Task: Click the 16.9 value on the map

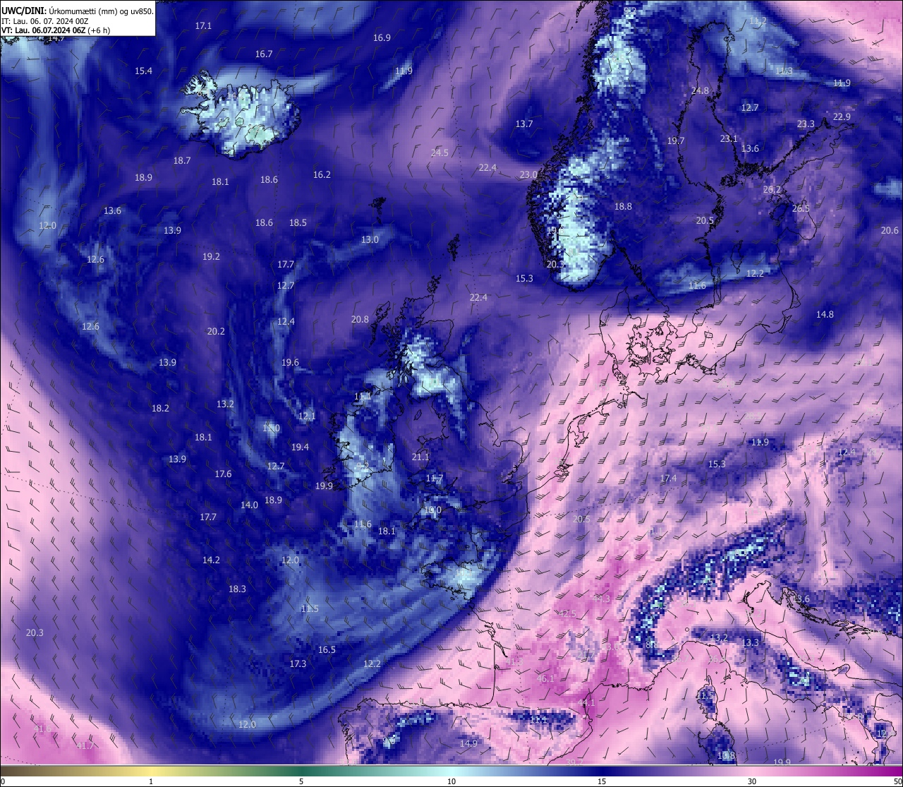Action: click(x=382, y=37)
